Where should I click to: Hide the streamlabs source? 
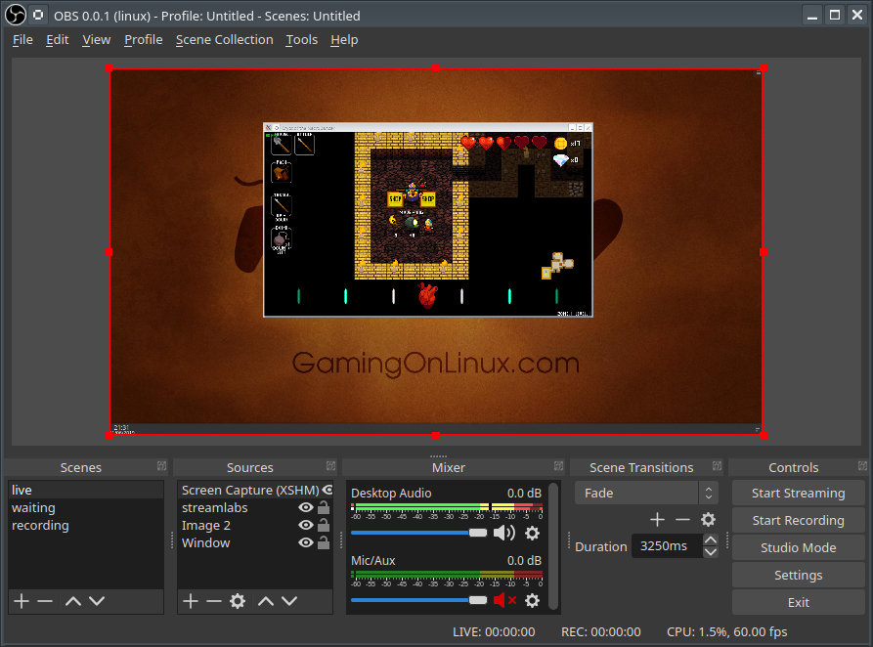click(x=306, y=507)
